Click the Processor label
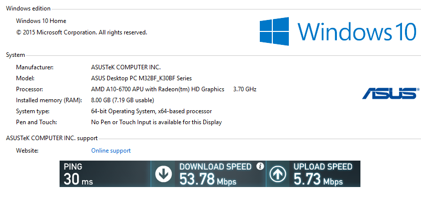The image size is (421, 198). coord(30,89)
